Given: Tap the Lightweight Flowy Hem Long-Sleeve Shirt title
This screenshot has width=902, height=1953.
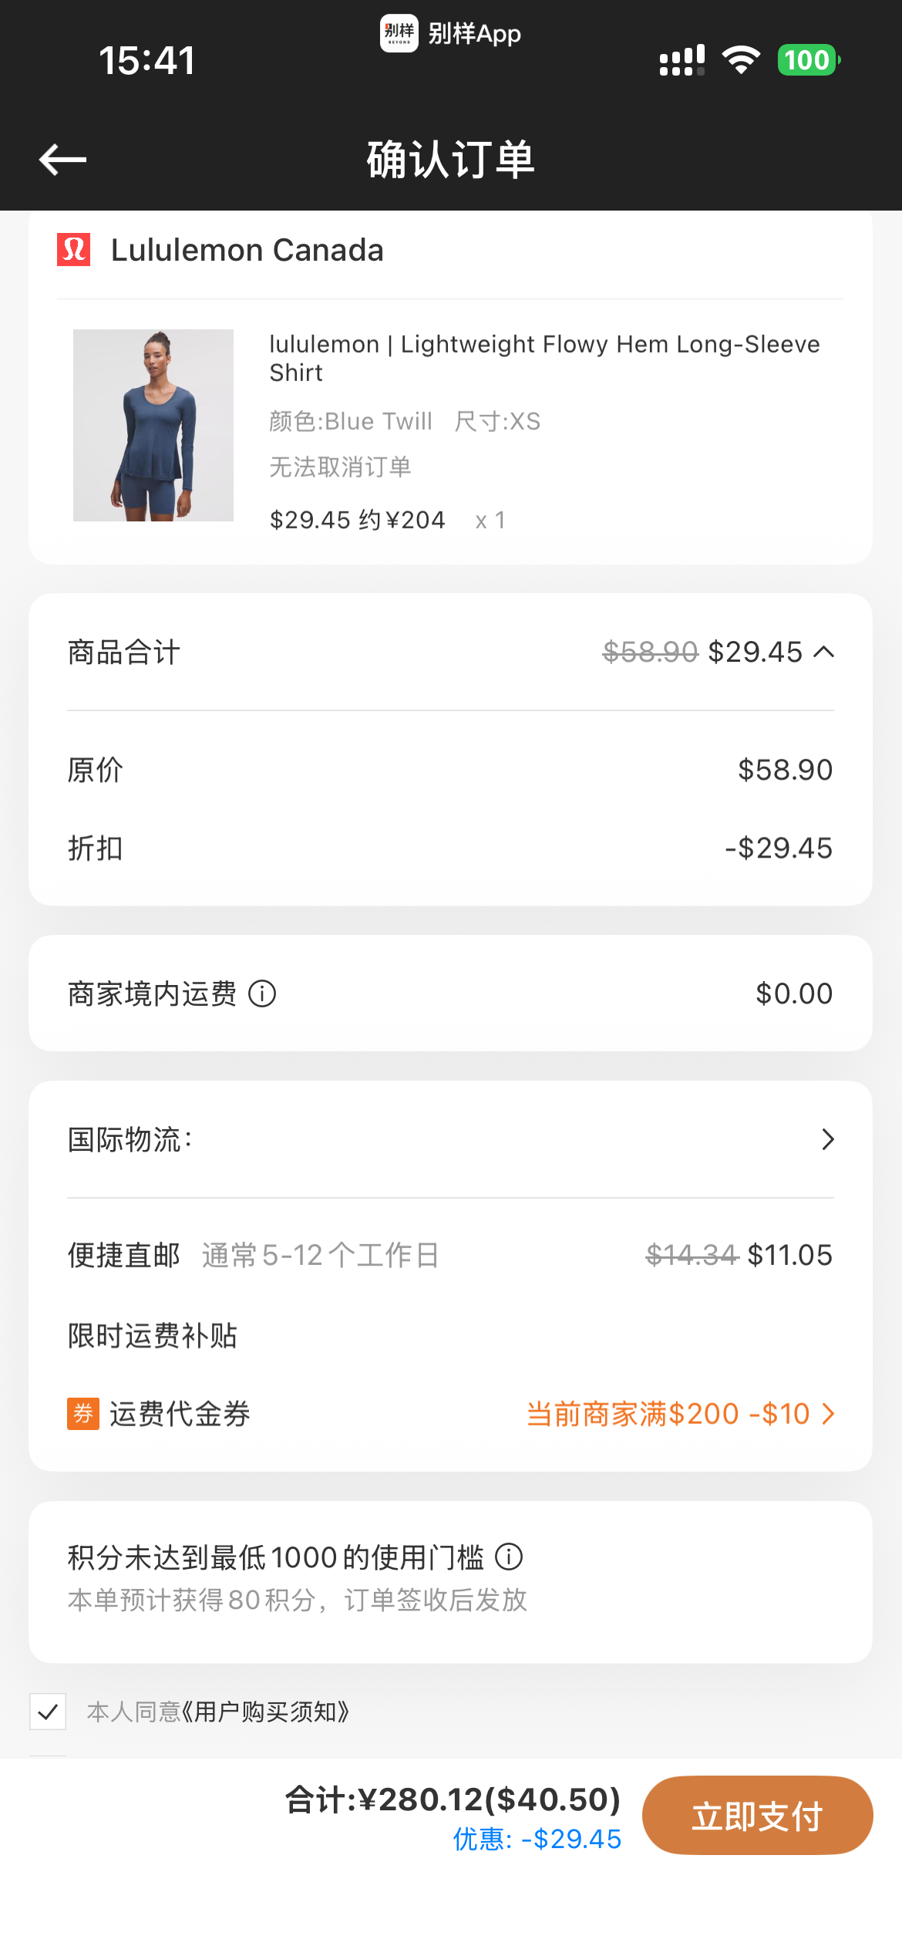Looking at the screenshot, I should tap(544, 358).
